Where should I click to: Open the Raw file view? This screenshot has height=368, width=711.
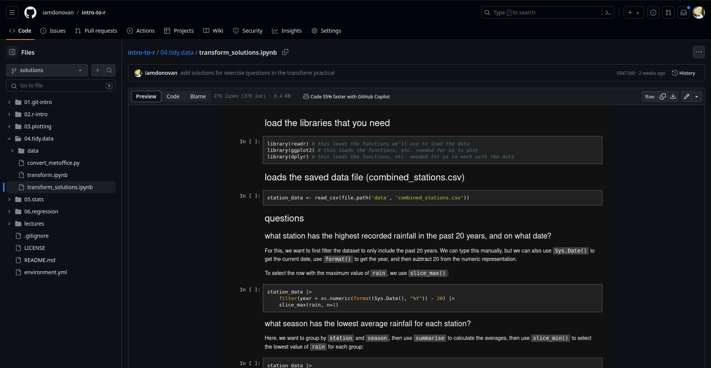649,96
